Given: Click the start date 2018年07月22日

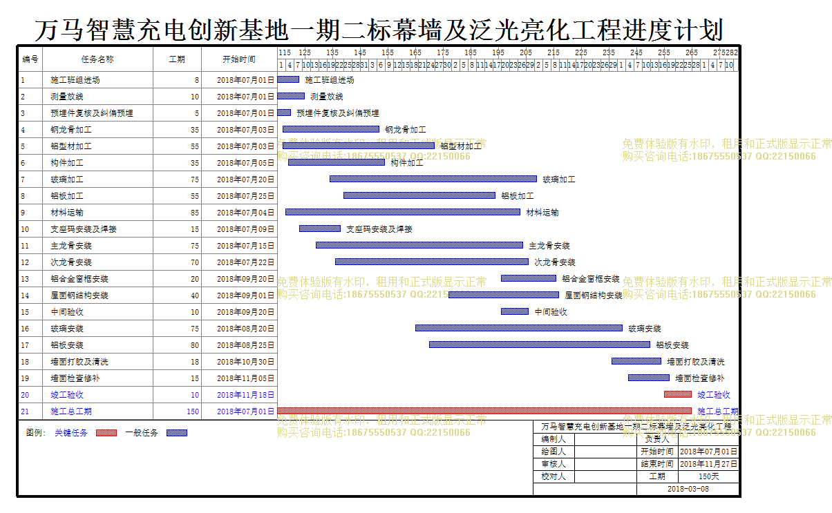Looking at the screenshot, I should coord(245,262).
